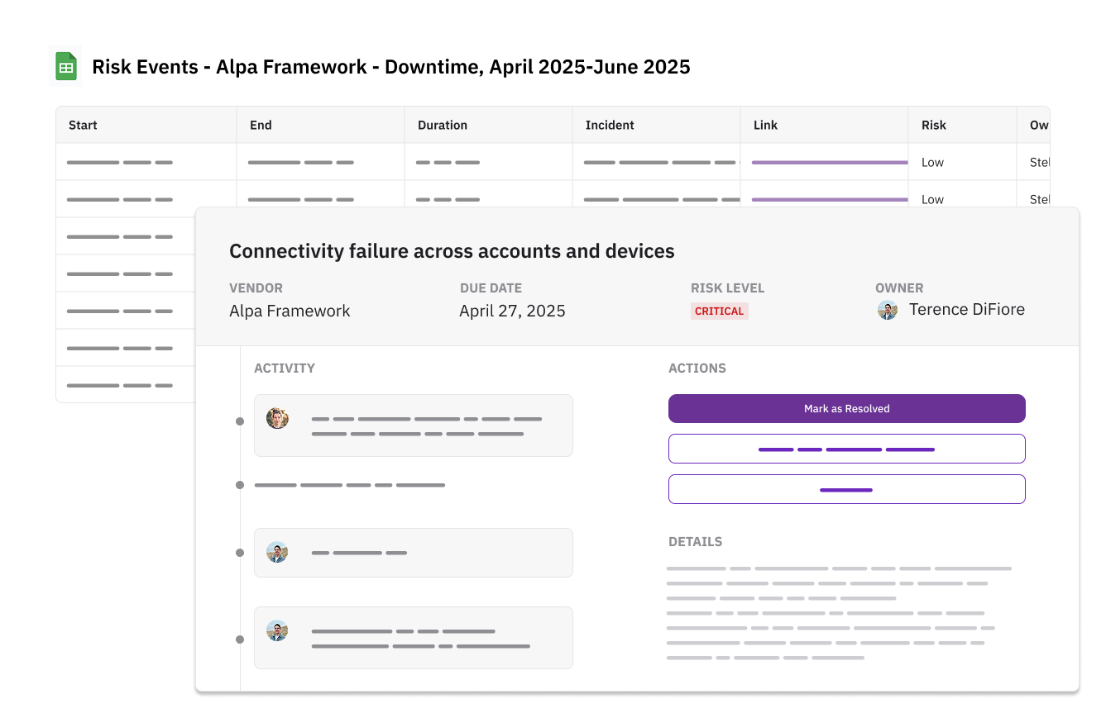Click the red CRITICAL risk level badge
1106x718 pixels.
click(719, 311)
